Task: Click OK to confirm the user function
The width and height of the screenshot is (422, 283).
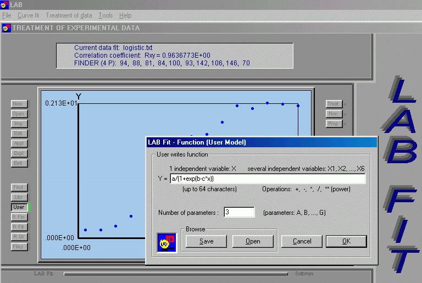Action: pos(346,241)
